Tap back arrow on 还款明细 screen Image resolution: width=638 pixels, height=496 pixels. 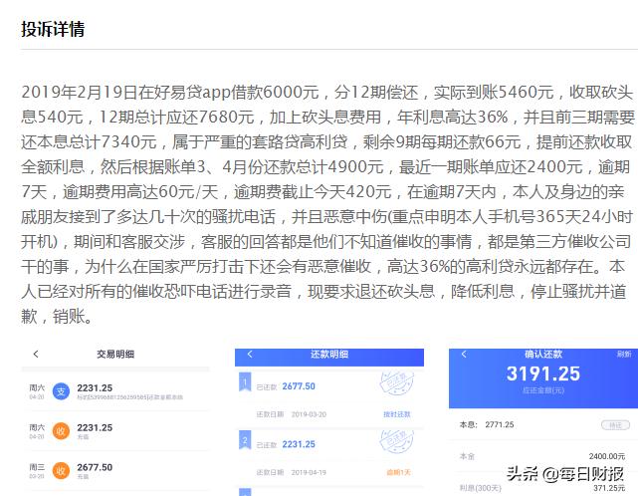click(250, 355)
